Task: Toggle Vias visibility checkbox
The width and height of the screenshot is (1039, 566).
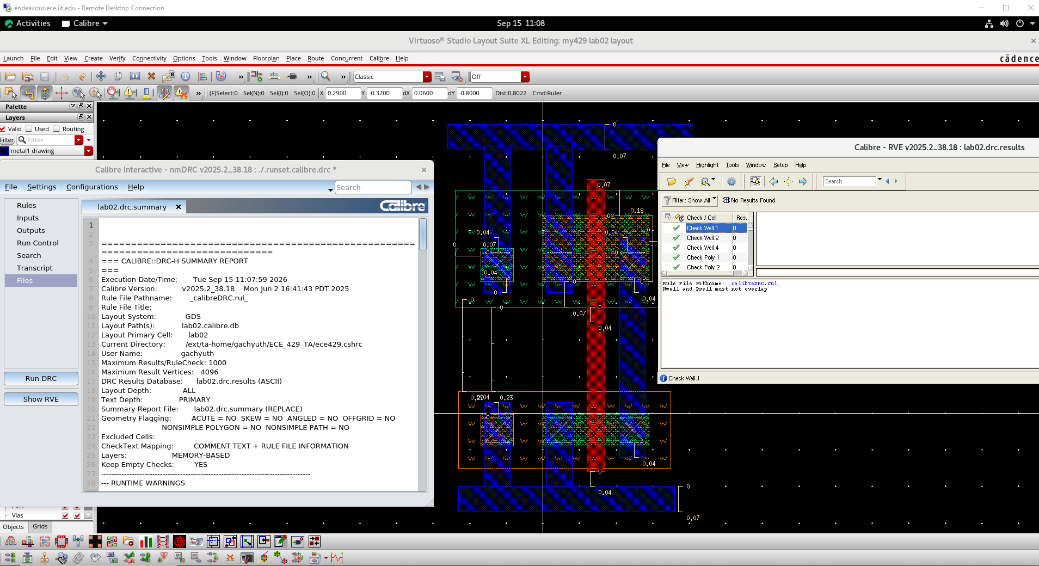Action: pyautogui.click(x=65, y=515)
